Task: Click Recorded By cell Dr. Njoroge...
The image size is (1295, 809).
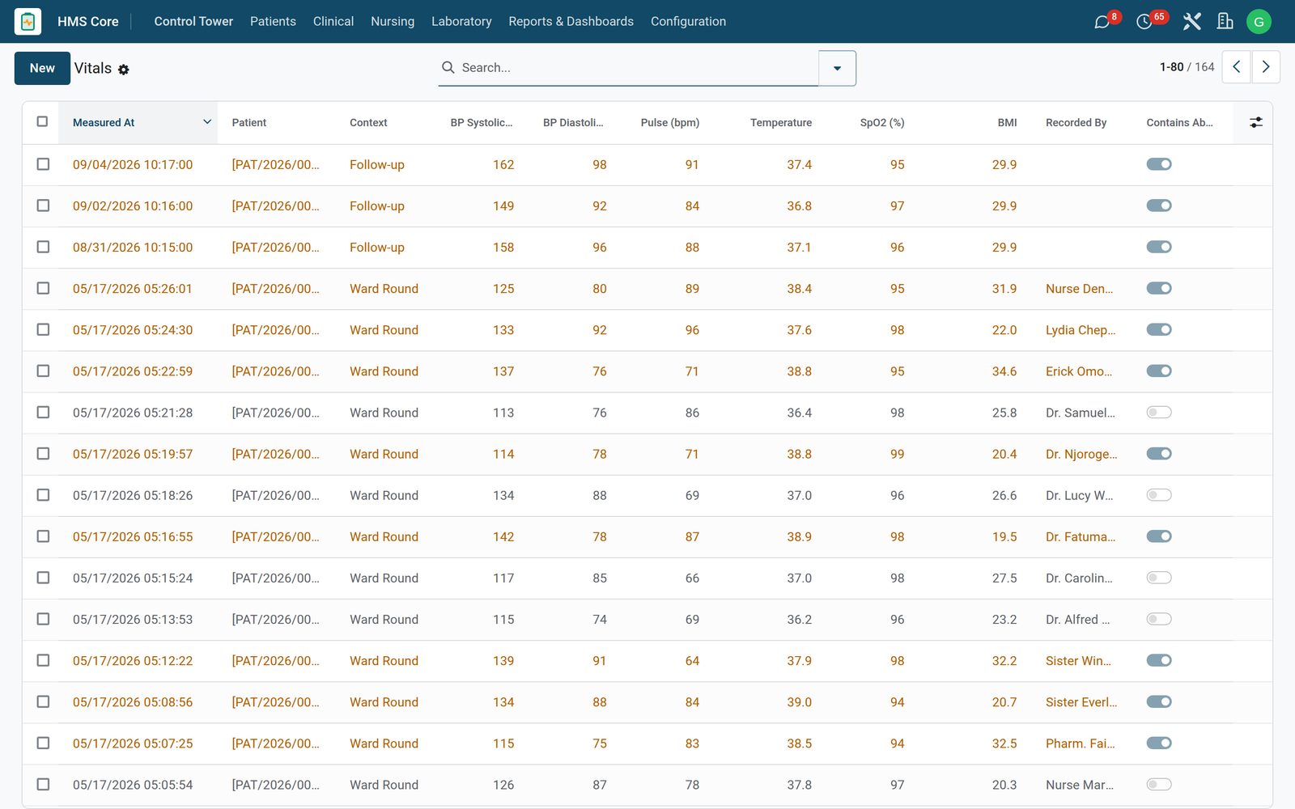Action: (1081, 454)
